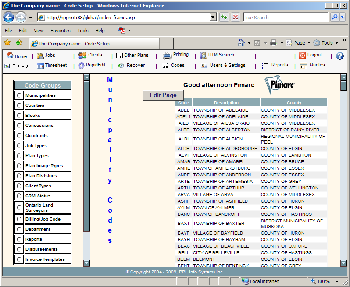Click the IE Print toolbar icon
Screen dimensions: 350x287
click(274, 43)
